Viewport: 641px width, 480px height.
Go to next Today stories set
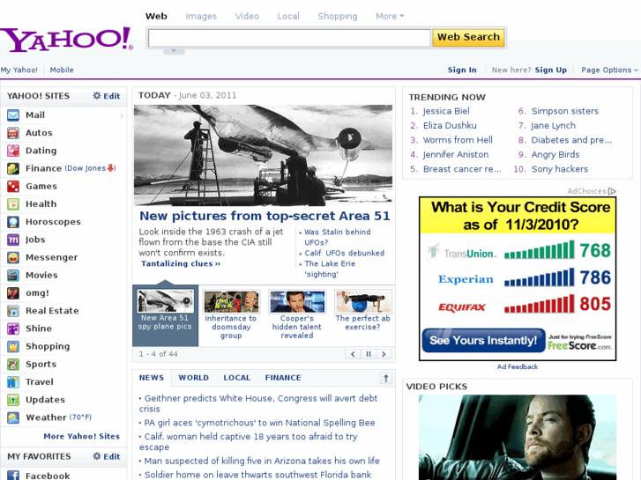[384, 354]
